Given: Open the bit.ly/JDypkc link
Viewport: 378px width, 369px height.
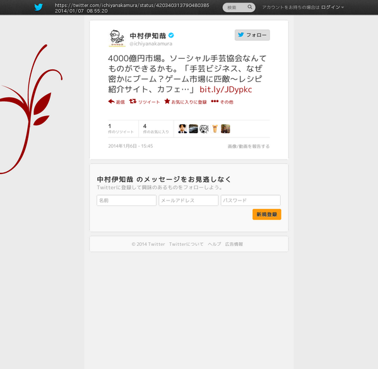Looking at the screenshot, I should tap(226, 90).
